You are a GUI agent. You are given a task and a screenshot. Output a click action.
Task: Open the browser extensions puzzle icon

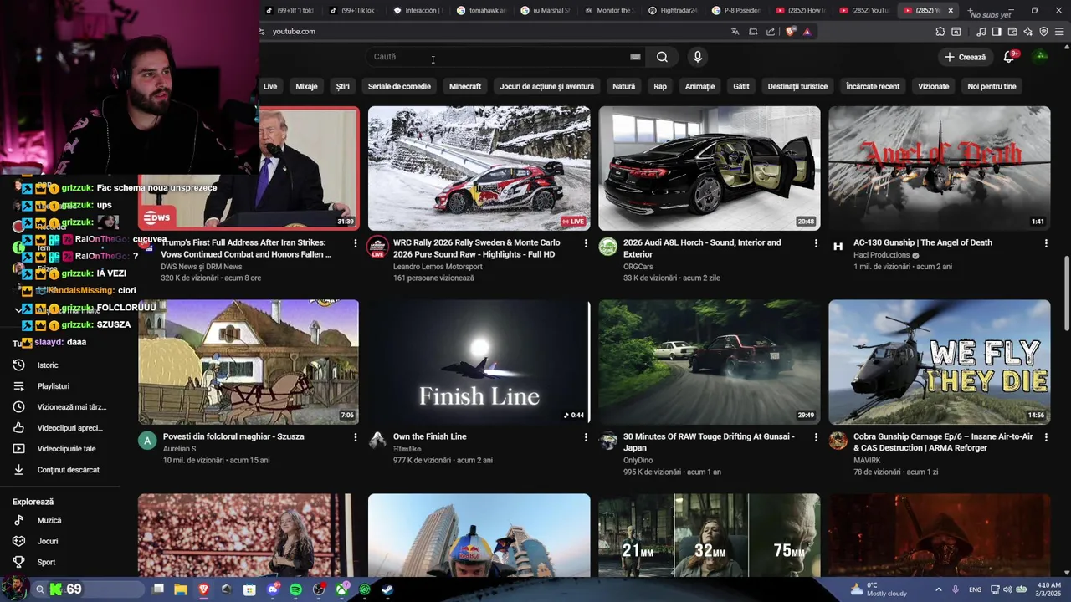pyautogui.click(x=940, y=32)
